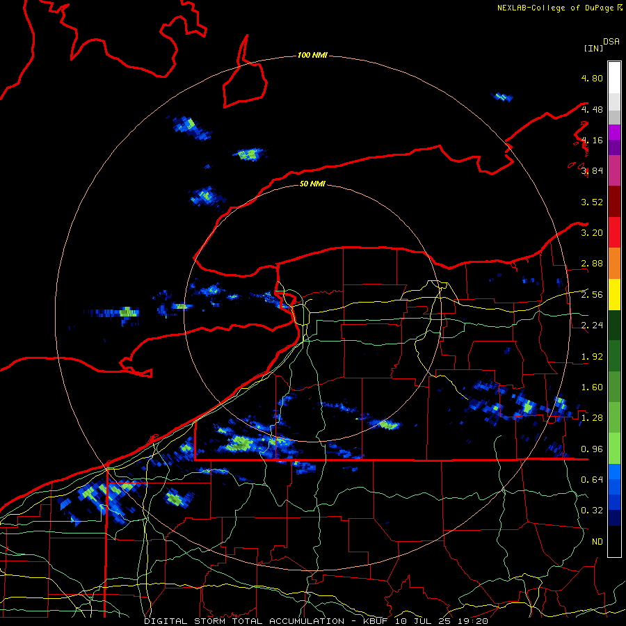The width and height of the screenshot is (626, 626).
Task: Click the 4.48 scale value
Action: [592, 109]
